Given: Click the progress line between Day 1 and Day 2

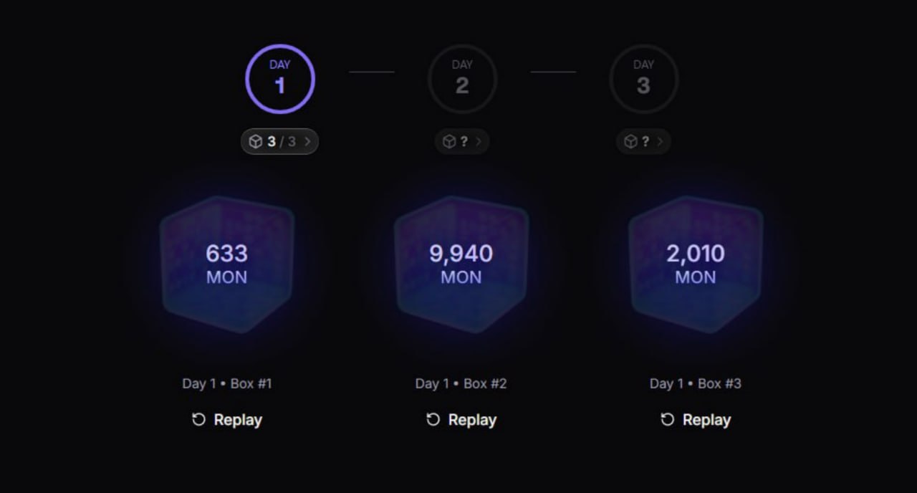Looking at the screenshot, I should [x=371, y=72].
